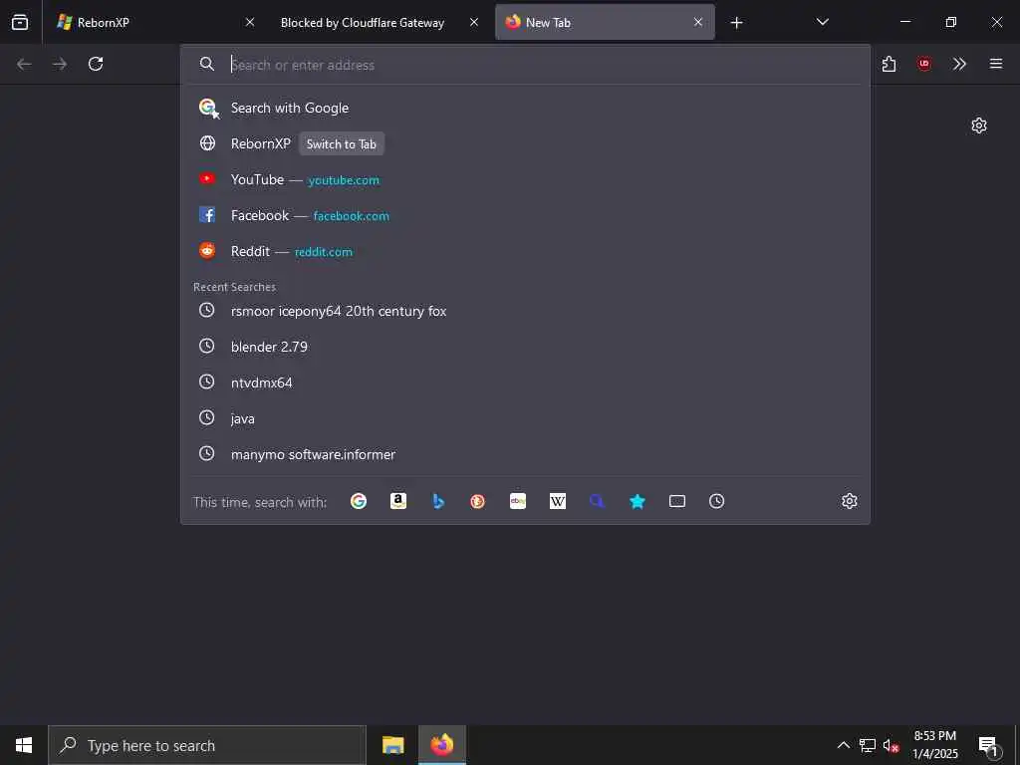List all tabs dropdown arrow
The image size is (1020, 765).
pos(822,22)
